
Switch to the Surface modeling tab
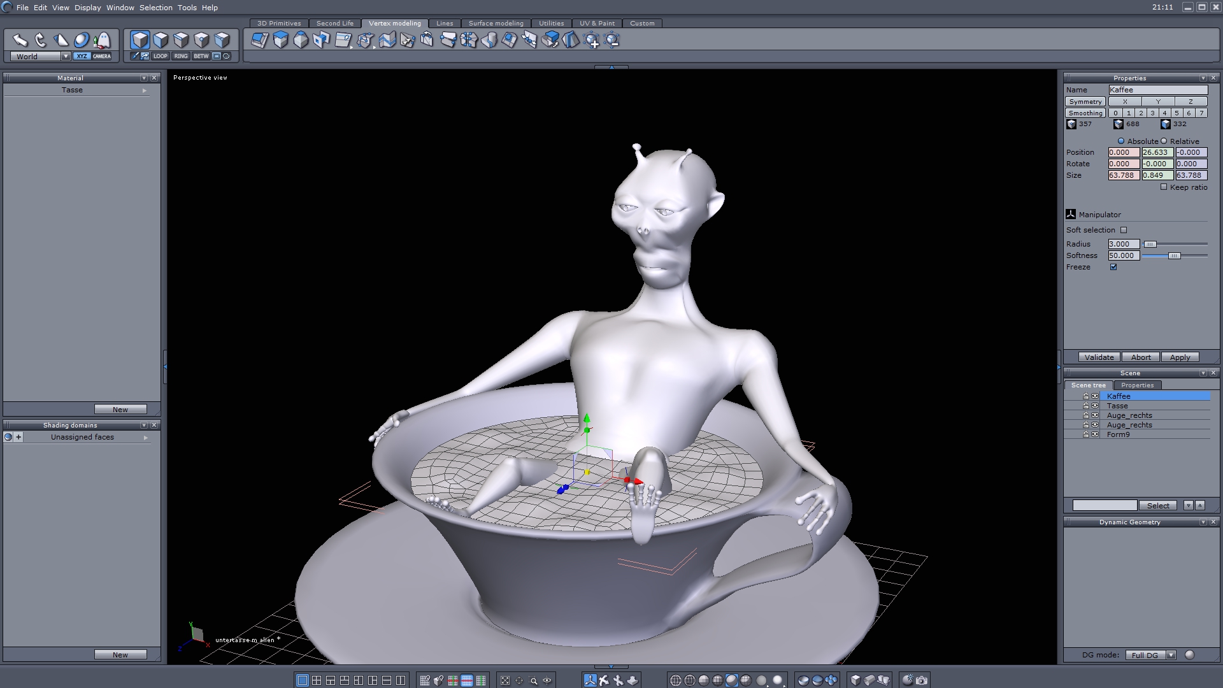pos(496,23)
